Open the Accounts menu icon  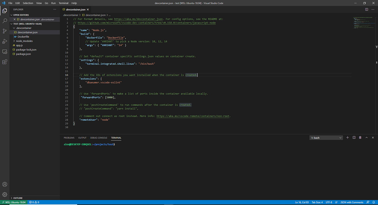(5, 185)
